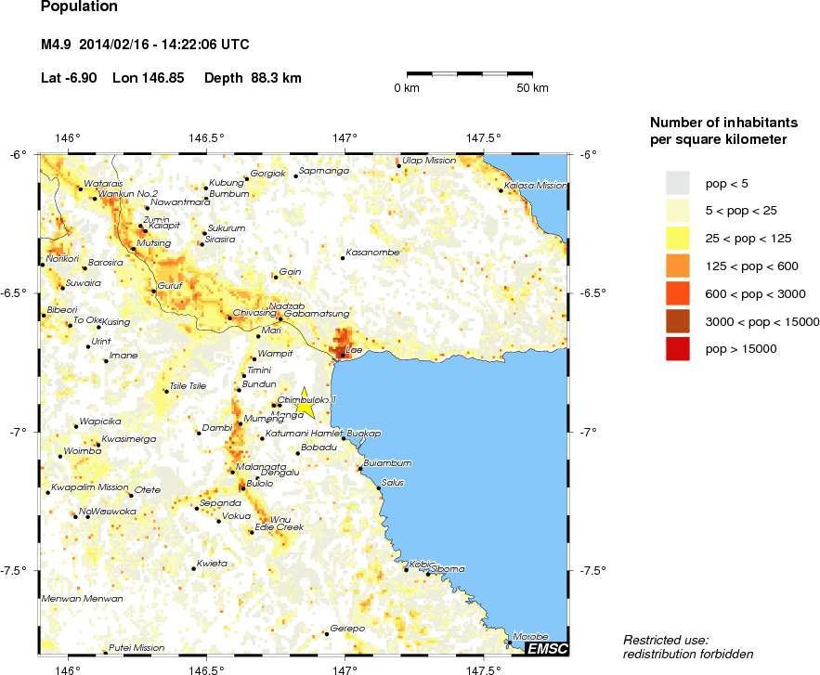Click the red 'pop > 15000' swatch
The image size is (820, 675).
click(x=680, y=349)
